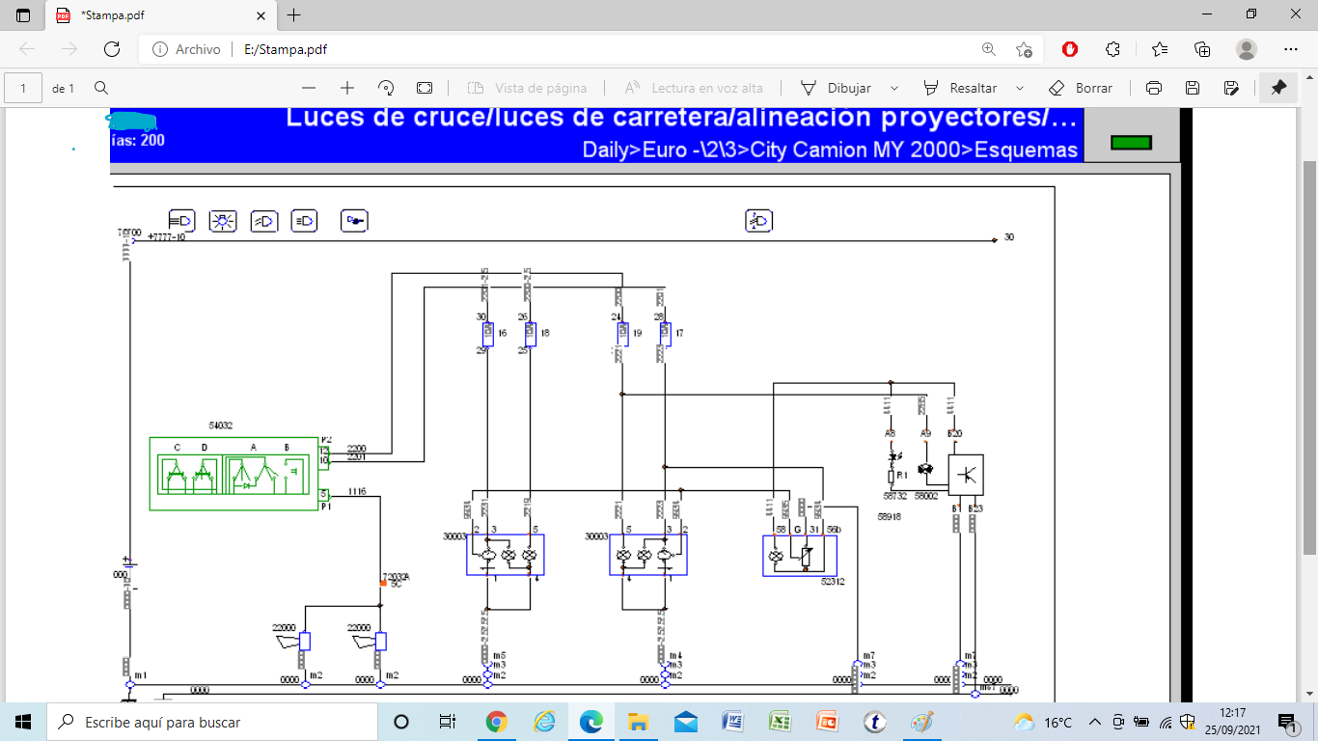Click the green indicator rectangle in header
Image resolution: width=1318 pixels, height=741 pixels.
click(1132, 143)
